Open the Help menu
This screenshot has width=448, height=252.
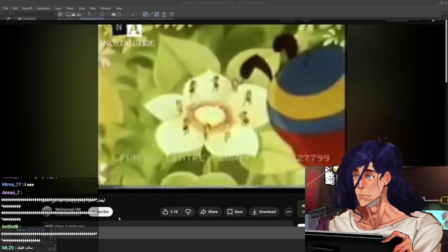click(x=119, y=8)
